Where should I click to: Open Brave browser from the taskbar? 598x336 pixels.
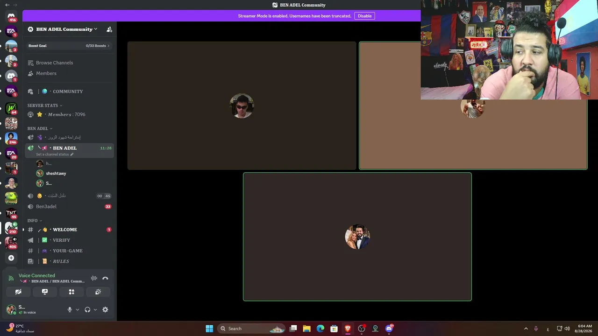(x=348, y=329)
